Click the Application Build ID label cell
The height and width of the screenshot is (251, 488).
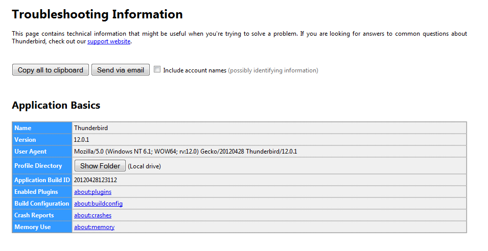[x=42, y=180]
